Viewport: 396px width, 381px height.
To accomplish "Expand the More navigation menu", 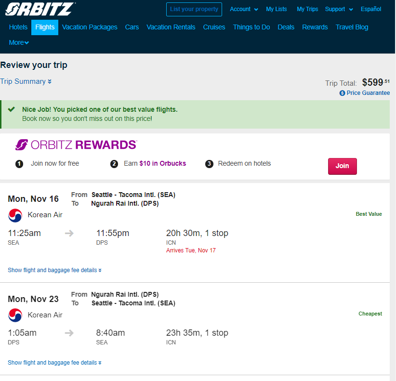I will pyautogui.click(x=19, y=43).
